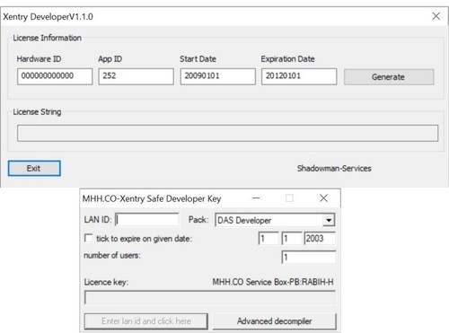Click the 'MHH.CO Service Box-PB:RABIH-H' label

pyautogui.click(x=273, y=282)
